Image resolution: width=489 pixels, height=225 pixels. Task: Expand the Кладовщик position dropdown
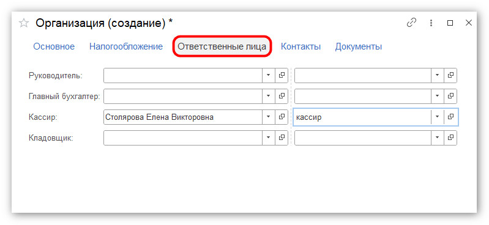coord(437,138)
